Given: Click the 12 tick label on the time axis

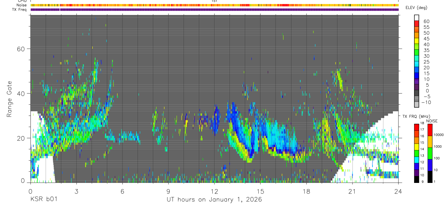Looking at the screenshot, I should click(x=214, y=191).
